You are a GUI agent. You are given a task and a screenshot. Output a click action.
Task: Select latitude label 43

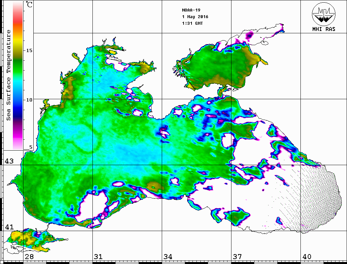(x=9, y=161)
